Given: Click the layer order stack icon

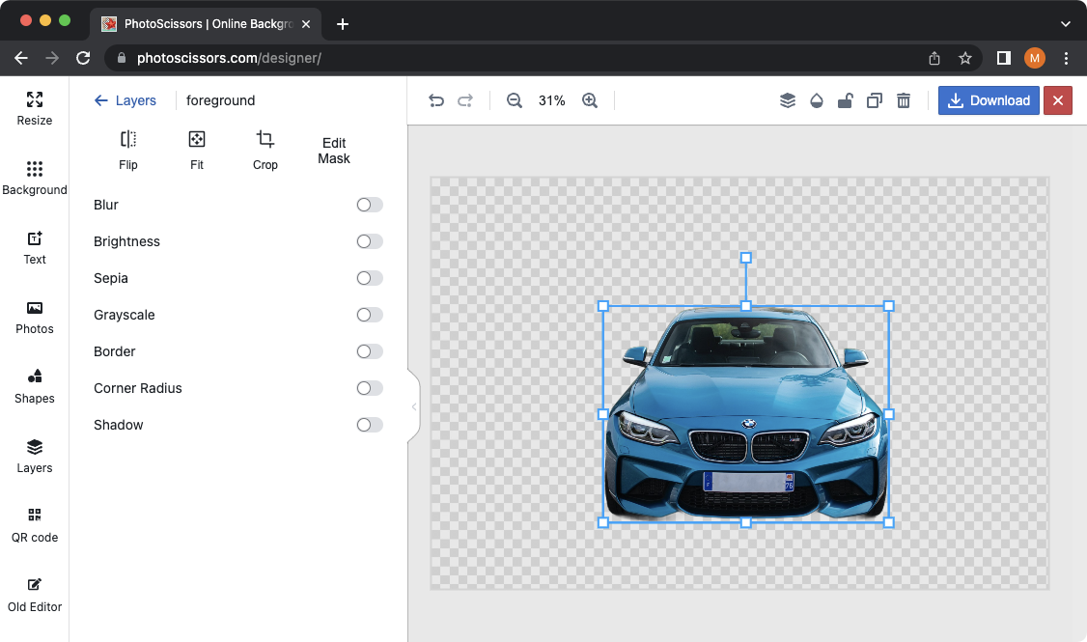Looking at the screenshot, I should [788, 100].
